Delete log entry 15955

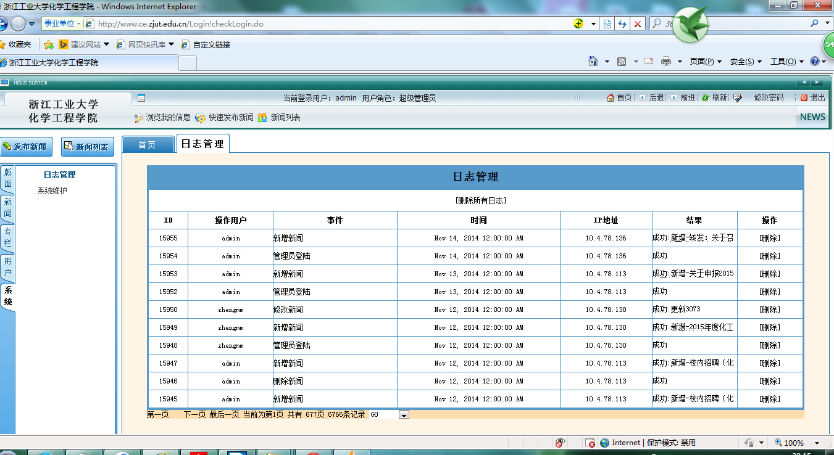click(x=770, y=238)
